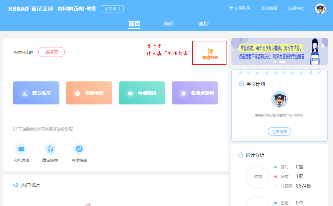Open 考试指南 compass icon
The width and height of the screenshot is (333, 206).
pyautogui.click(x=79, y=149)
